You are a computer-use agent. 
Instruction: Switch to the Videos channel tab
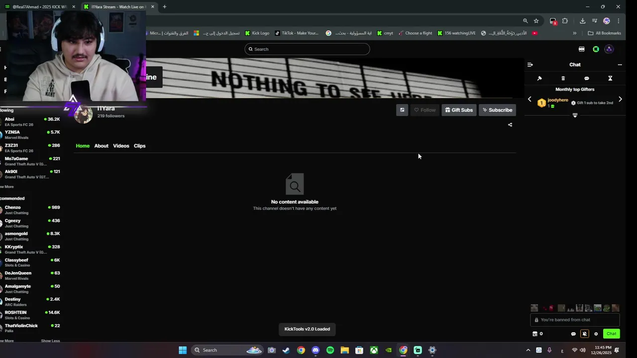pos(121,146)
